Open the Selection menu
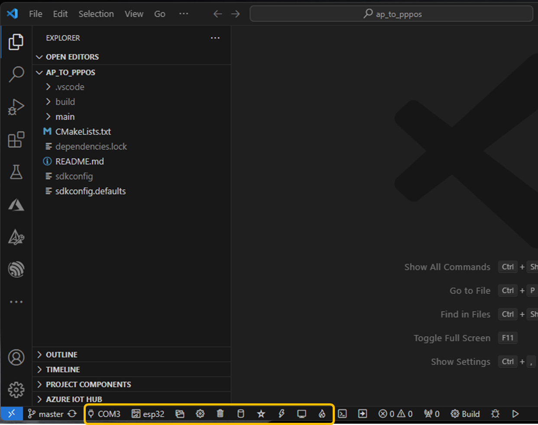Viewport: 538px width, 425px height. 96,14
